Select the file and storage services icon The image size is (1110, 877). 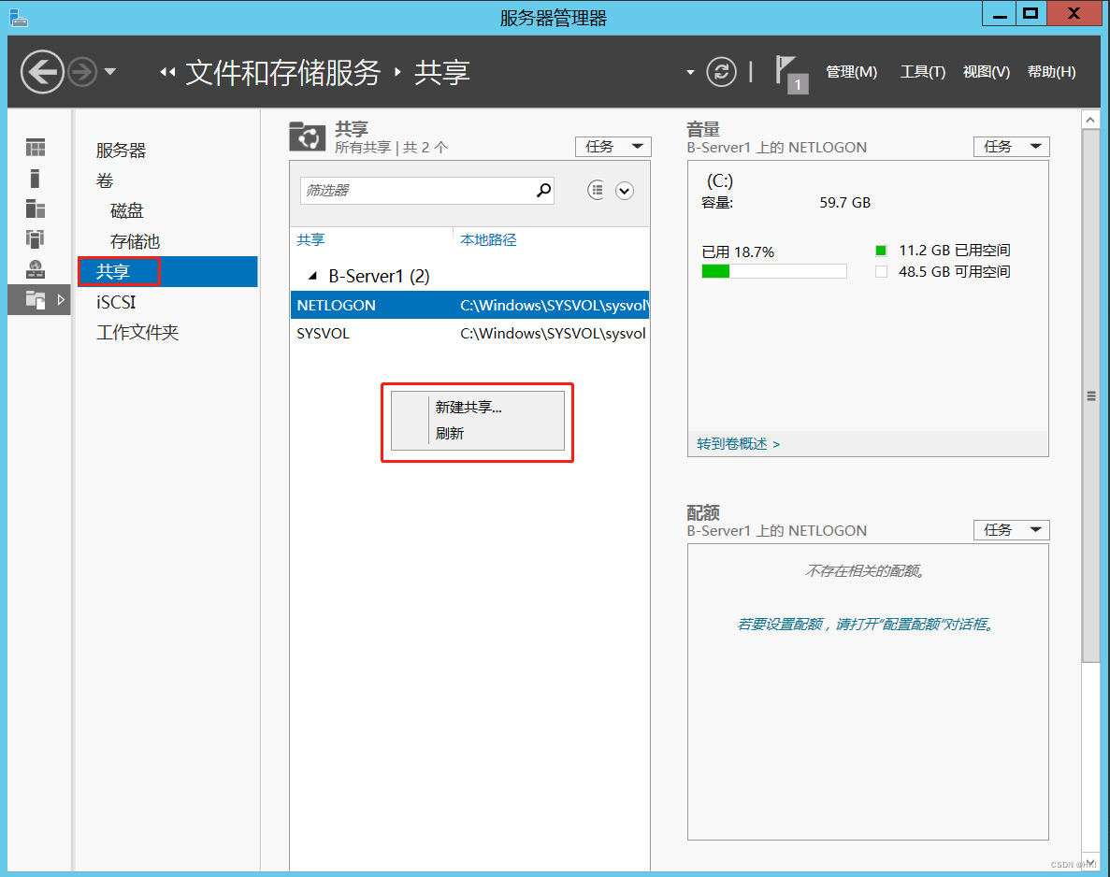pyautogui.click(x=36, y=300)
